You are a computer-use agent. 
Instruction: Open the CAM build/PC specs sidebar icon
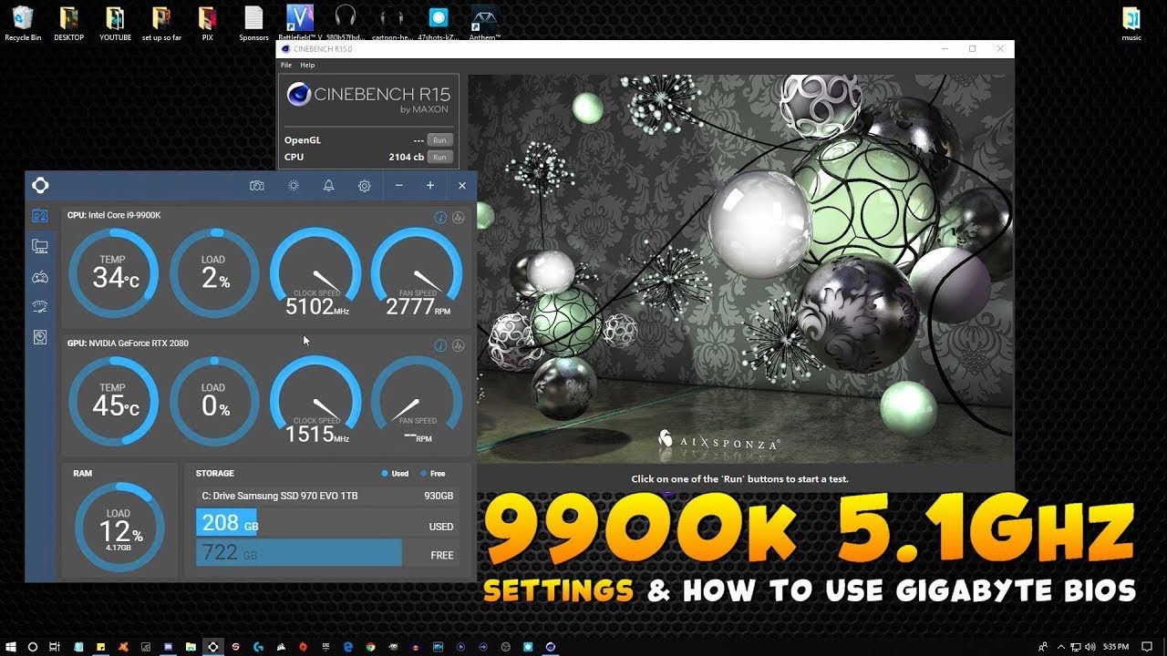click(39, 246)
